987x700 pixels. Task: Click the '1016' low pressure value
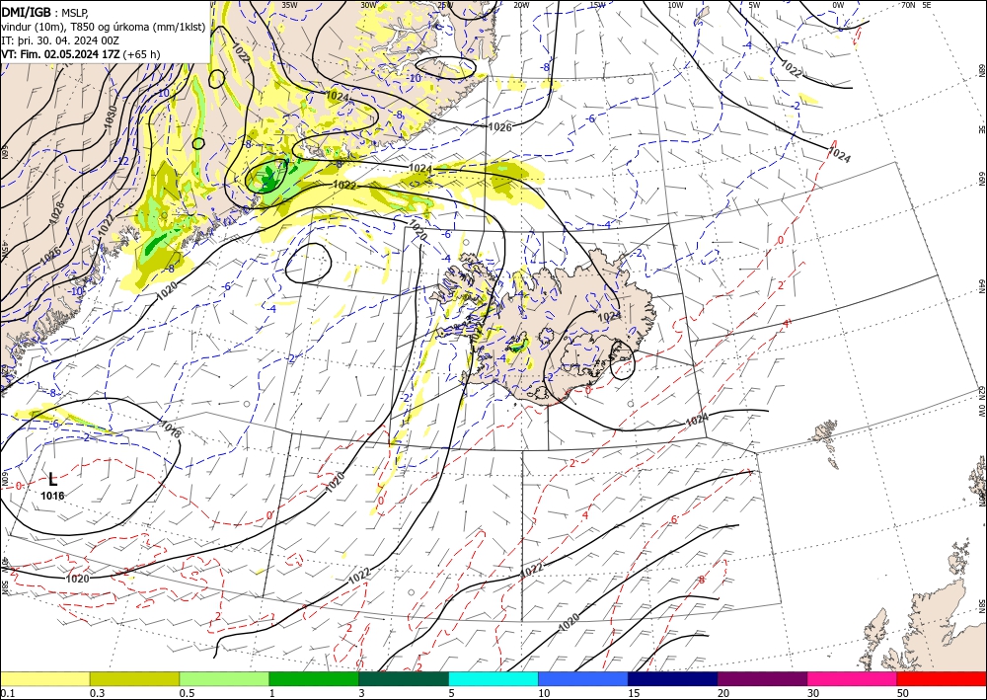pos(52,496)
